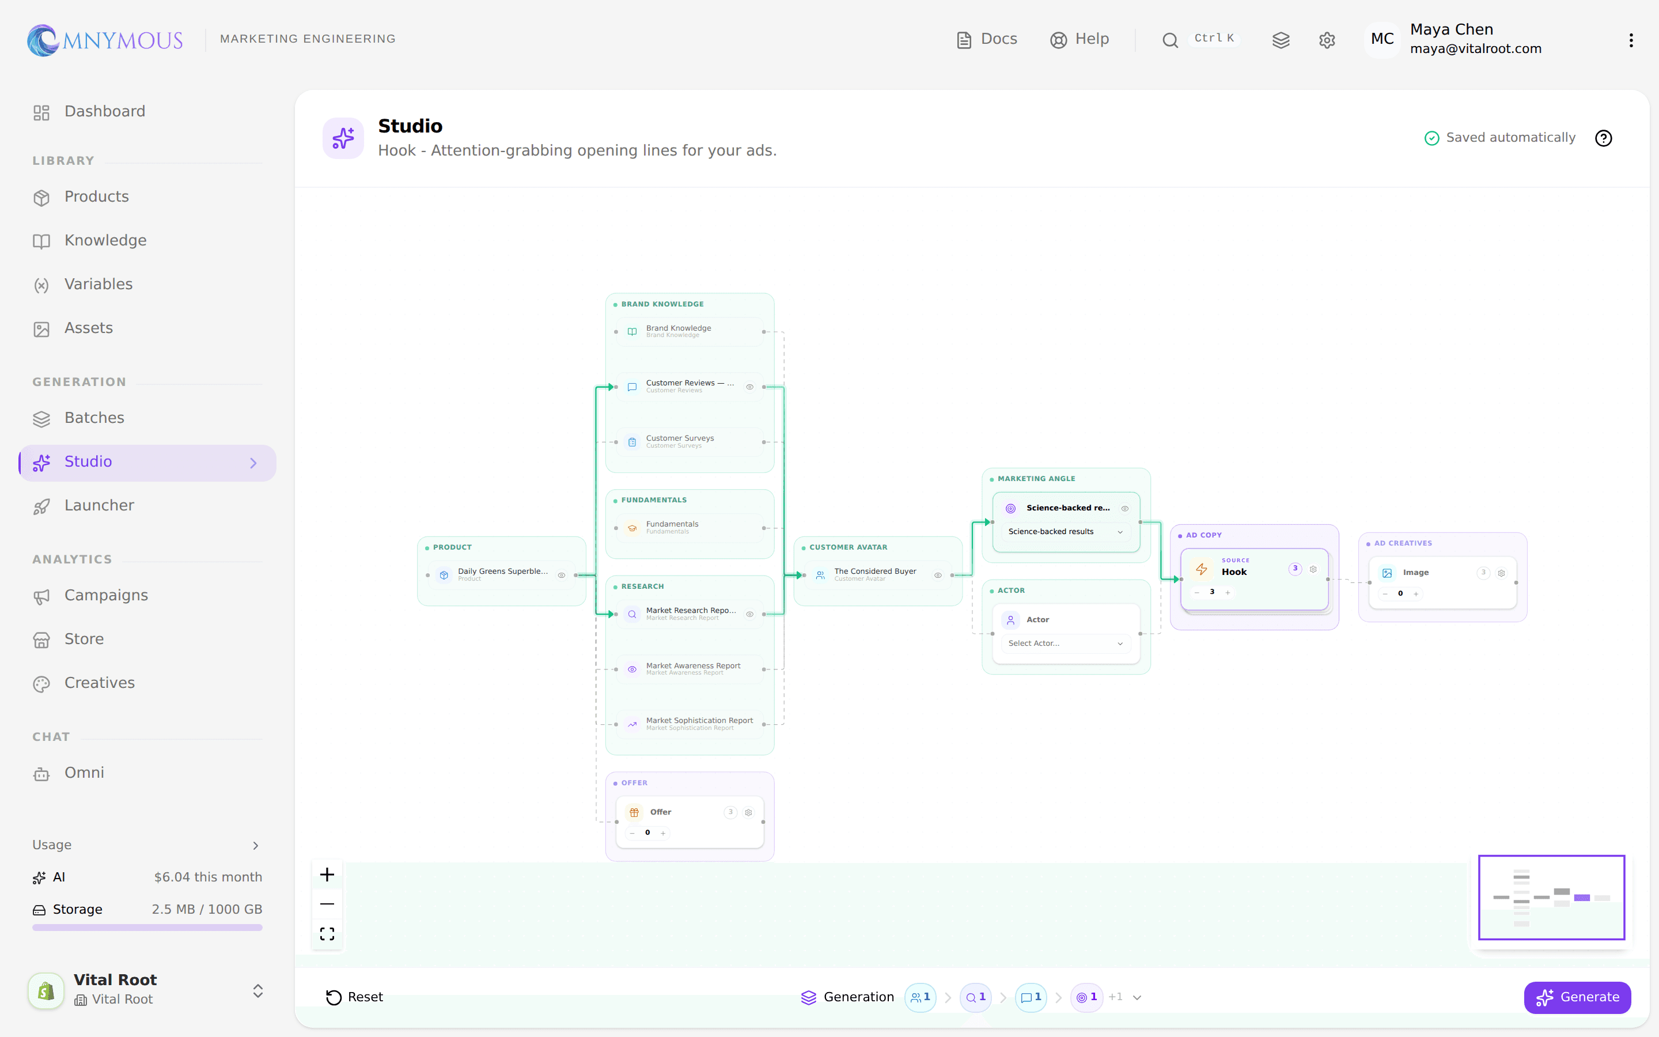The height and width of the screenshot is (1037, 1659).
Task: Open the Docs link
Action: coord(987,40)
